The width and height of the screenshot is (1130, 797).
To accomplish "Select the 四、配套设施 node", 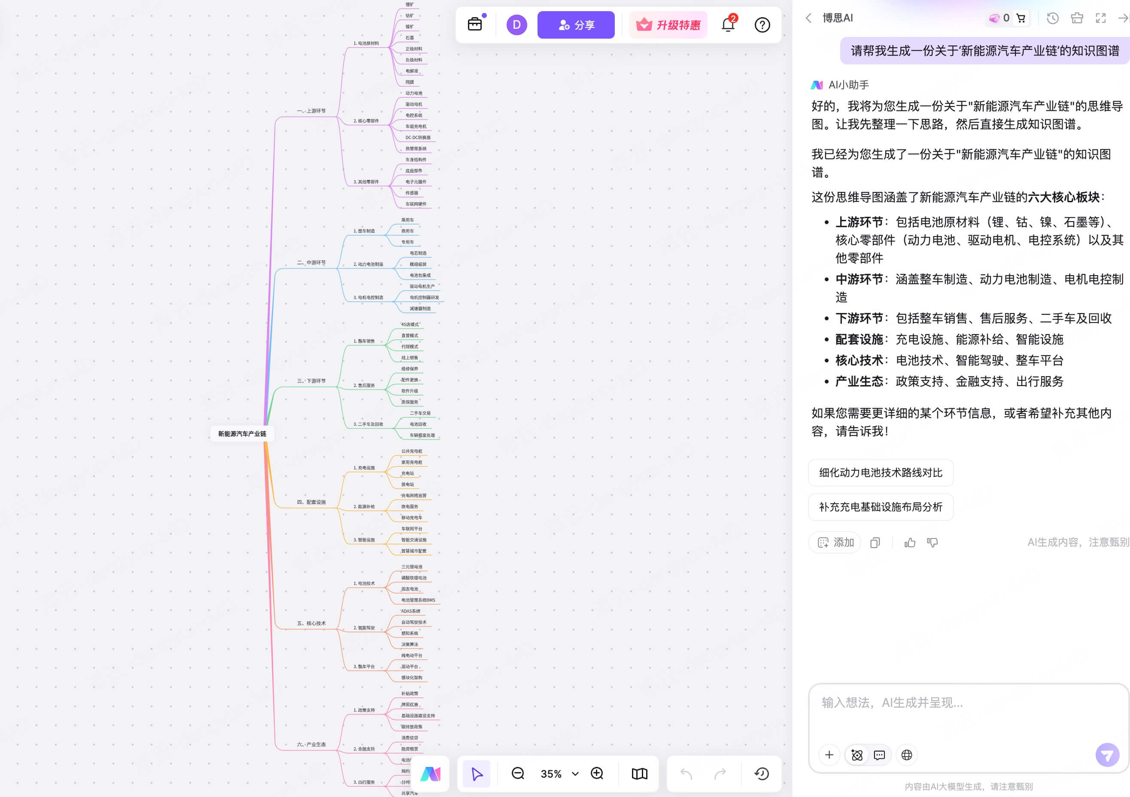I will coord(311,502).
